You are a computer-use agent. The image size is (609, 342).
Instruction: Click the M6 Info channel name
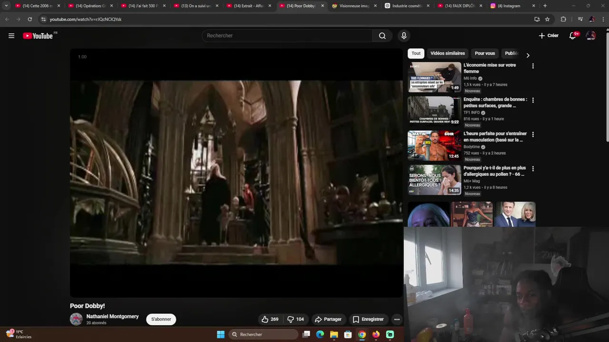tap(470, 78)
